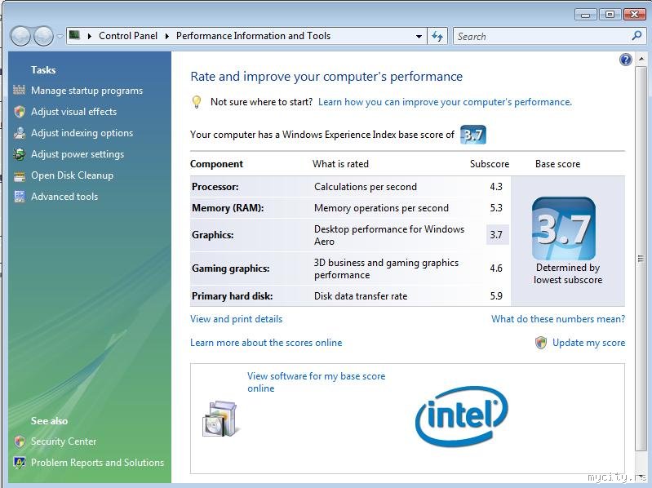The height and width of the screenshot is (488, 652).
Task: Expand the arrow before Performance Information breadcrumb
Action: tap(166, 36)
